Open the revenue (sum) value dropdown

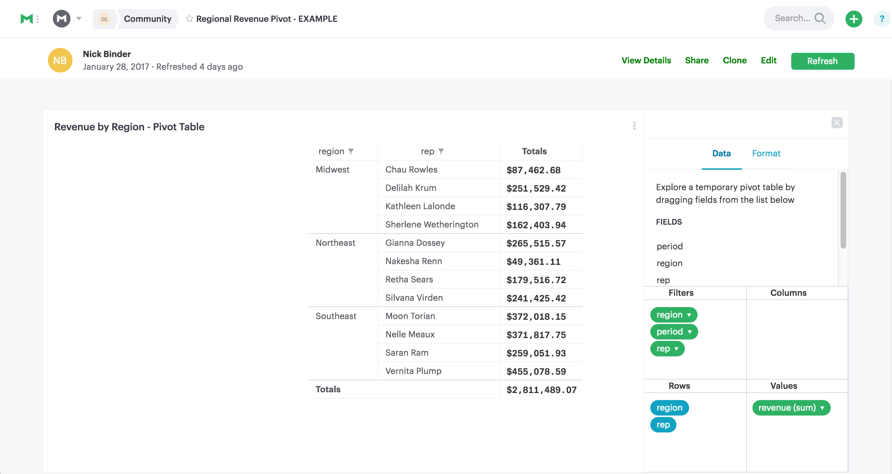pyautogui.click(x=822, y=407)
